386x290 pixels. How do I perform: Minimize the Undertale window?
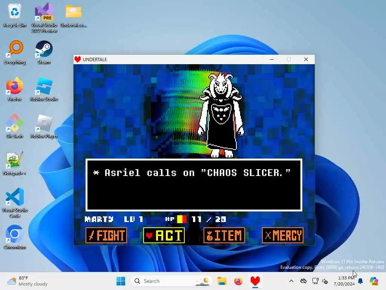coord(272,59)
